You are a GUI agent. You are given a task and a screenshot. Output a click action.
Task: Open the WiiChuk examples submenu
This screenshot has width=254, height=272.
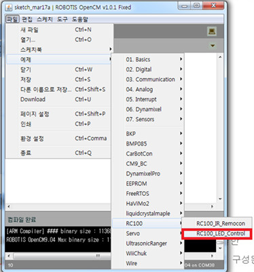(148, 254)
